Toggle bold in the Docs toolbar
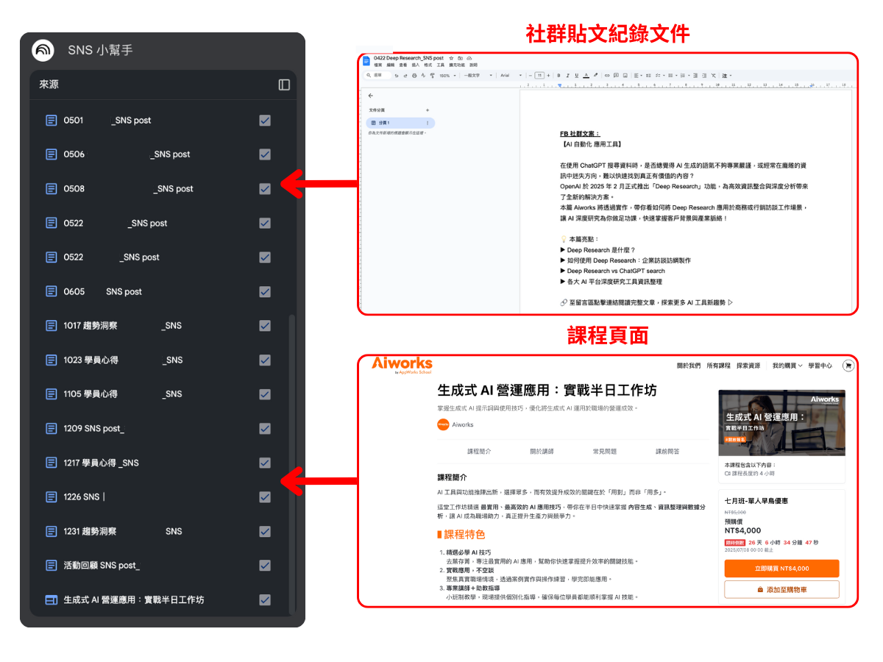Screen dimensions: 883x662 pos(558,75)
